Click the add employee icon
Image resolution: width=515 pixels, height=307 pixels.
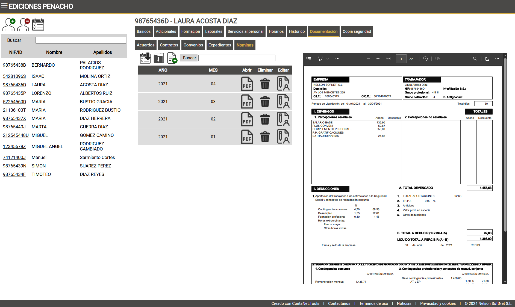tap(9, 25)
